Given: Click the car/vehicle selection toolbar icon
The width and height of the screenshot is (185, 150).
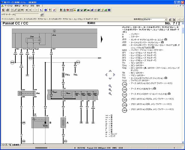Looking at the screenshot, I should pos(22,10).
